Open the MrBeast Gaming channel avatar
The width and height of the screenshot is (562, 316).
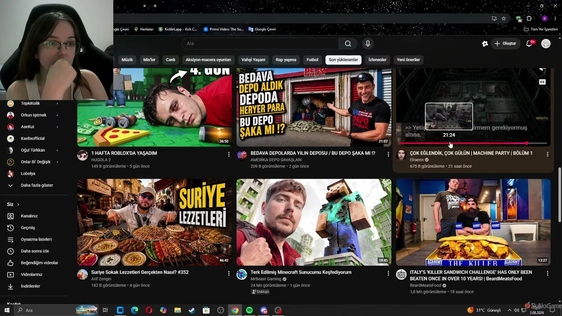coord(242,274)
